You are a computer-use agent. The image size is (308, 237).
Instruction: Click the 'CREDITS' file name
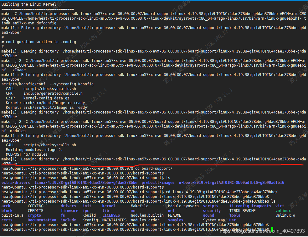pos(36,211)
